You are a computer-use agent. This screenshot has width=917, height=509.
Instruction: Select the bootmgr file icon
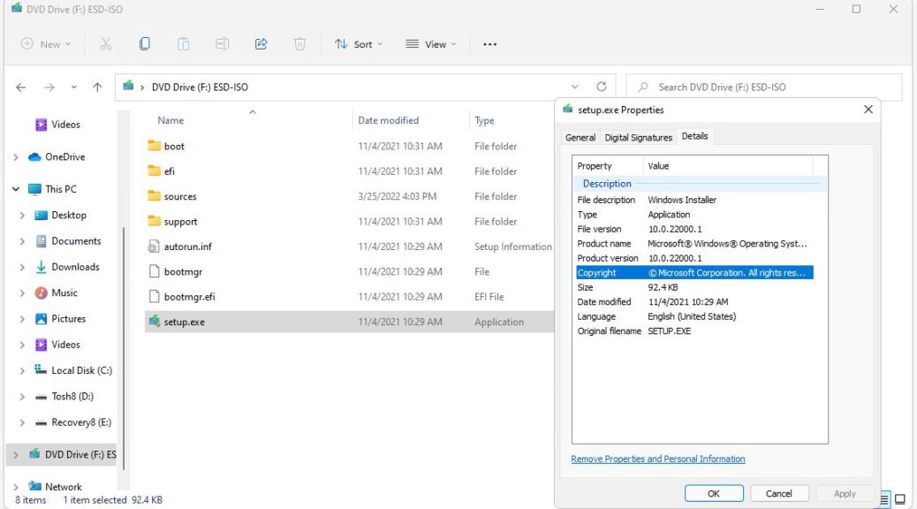[154, 271]
